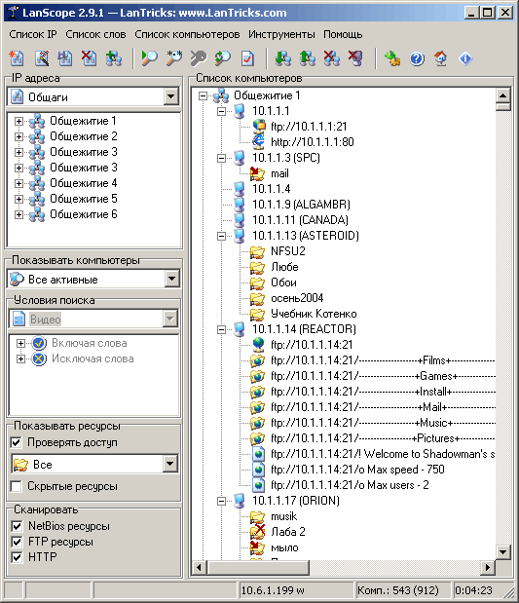Enable the Скрытые ресурсы checkbox
519x603 pixels.
pos(17,486)
